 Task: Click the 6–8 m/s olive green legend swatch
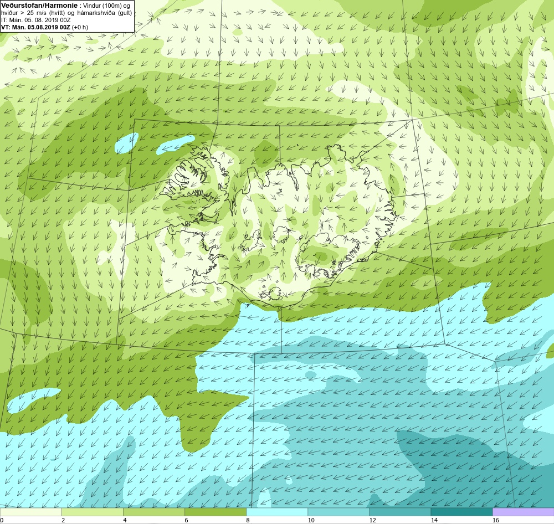(x=216, y=512)
